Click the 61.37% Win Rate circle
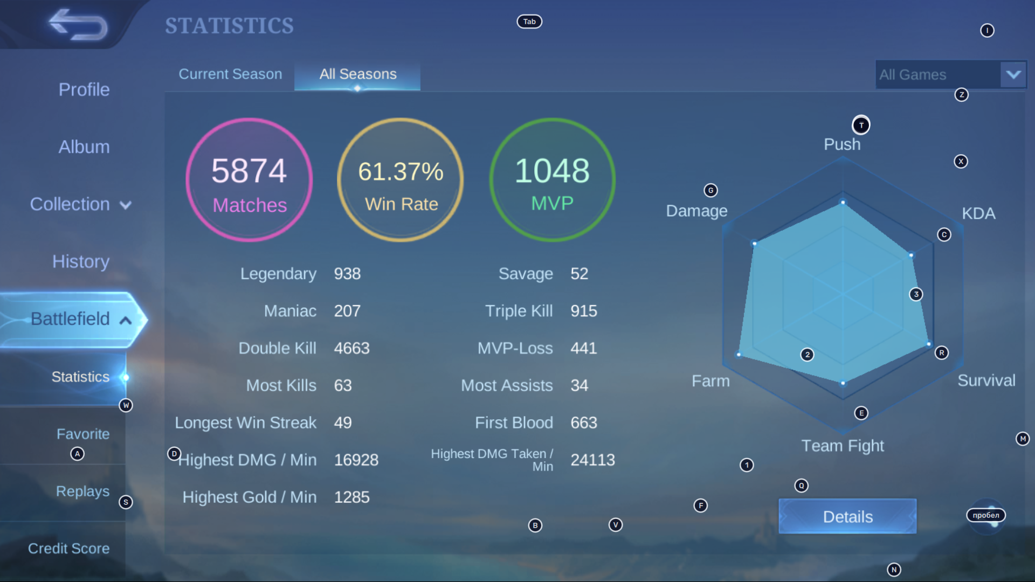Screen dimensions: 1035x582 (401, 179)
